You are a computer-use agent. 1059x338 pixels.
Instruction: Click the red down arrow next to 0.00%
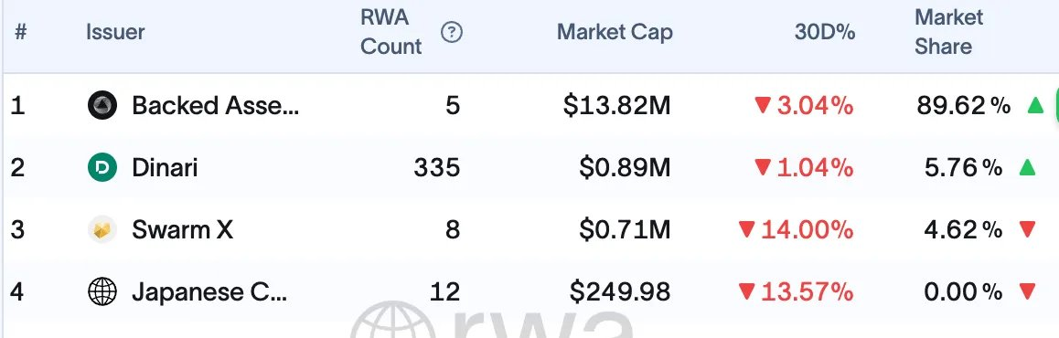1027,292
